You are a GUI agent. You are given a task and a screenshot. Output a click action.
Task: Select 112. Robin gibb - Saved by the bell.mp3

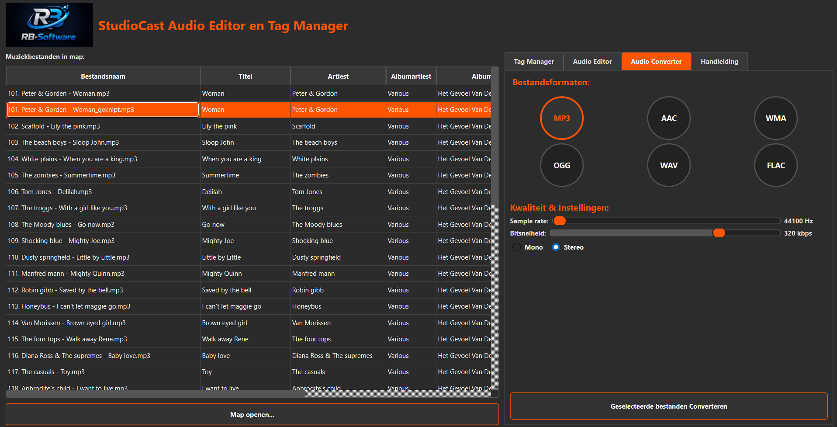pyautogui.click(x=103, y=290)
